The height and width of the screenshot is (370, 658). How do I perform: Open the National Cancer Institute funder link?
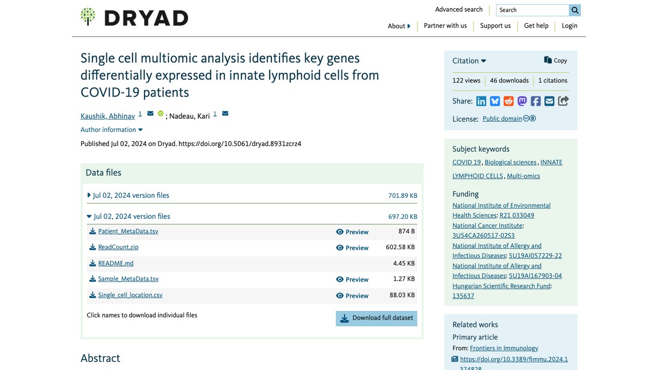[x=487, y=226]
